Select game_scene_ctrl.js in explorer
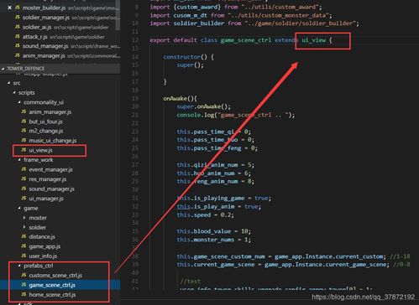Image resolution: width=419 pixels, height=305 pixels. pyautogui.click(x=52, y=285)
